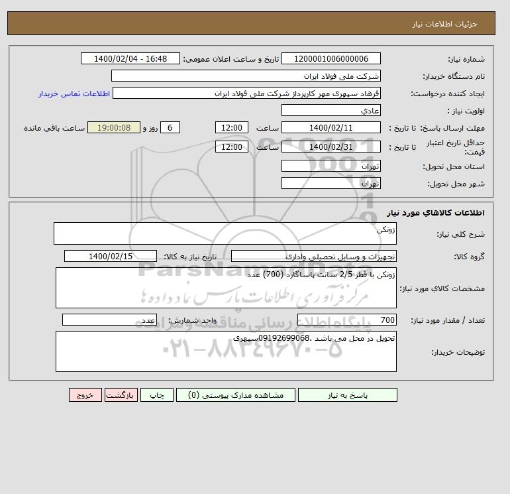Image resolution: width=510 pixels, height=494 pixels.
Task: Click the delivery city field تهران
Action: (x=331, y=183)
